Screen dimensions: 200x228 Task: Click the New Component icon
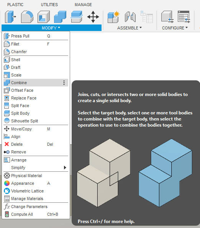[113, 17]
